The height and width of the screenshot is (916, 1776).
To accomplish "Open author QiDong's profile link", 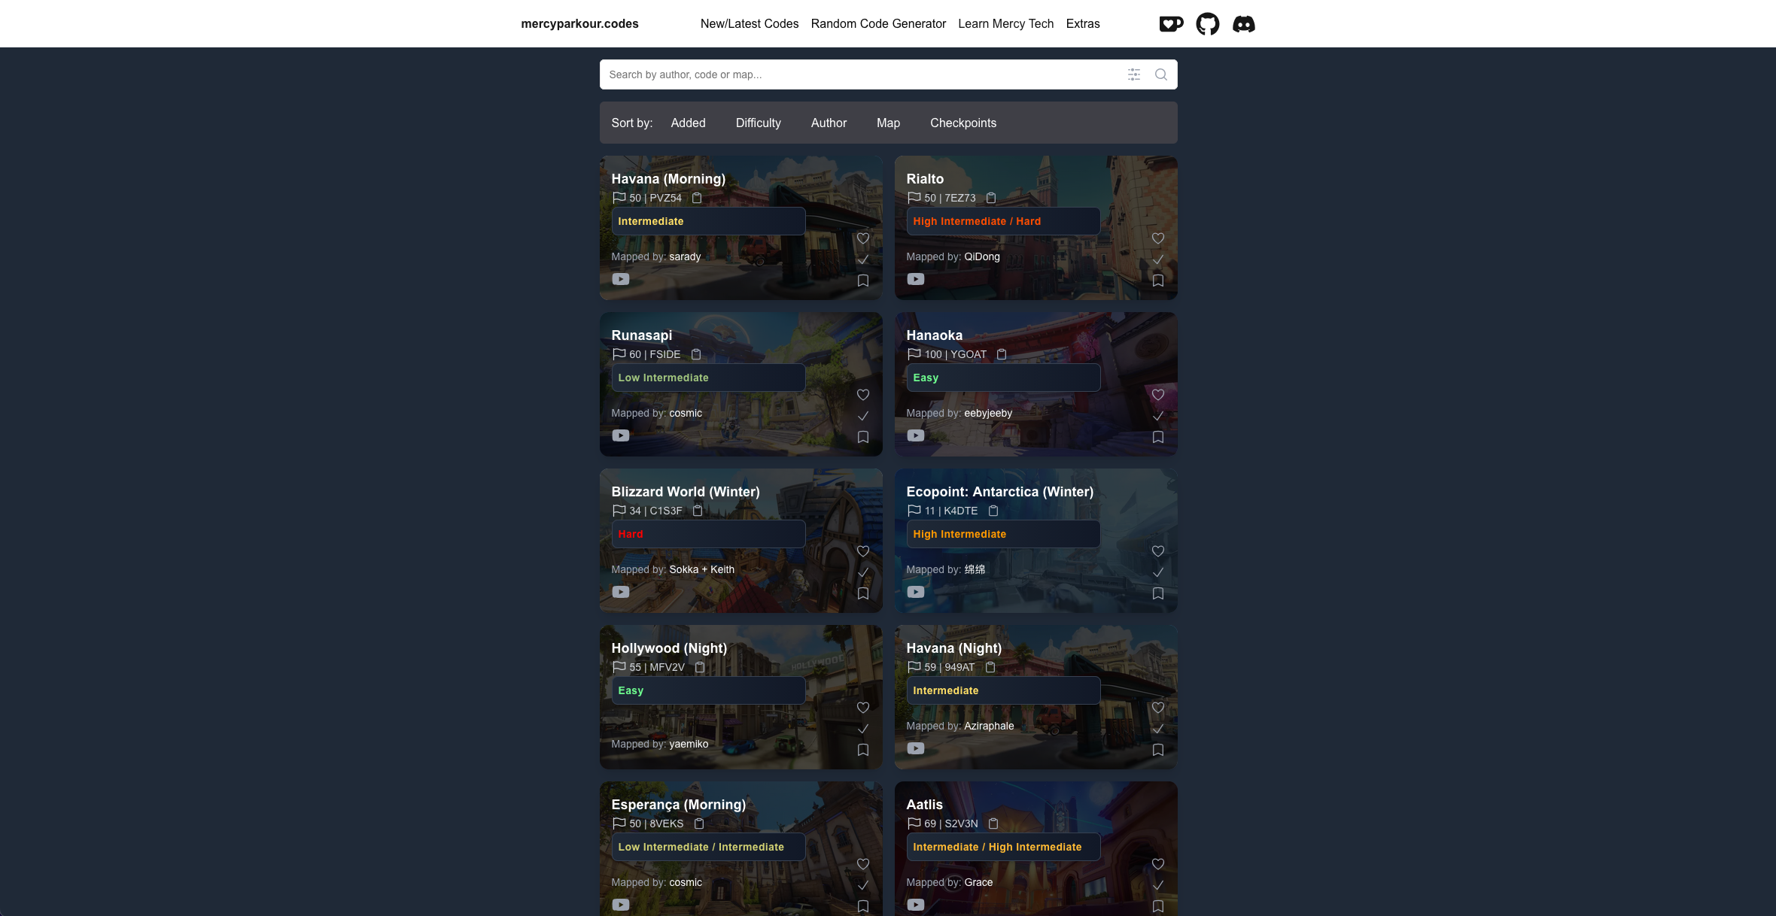I will point(981,256).
